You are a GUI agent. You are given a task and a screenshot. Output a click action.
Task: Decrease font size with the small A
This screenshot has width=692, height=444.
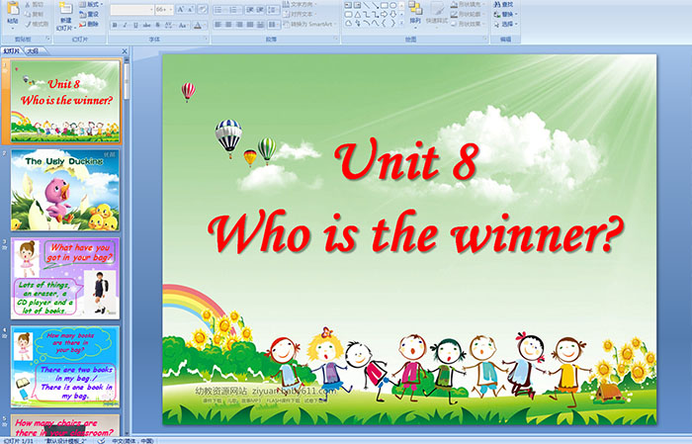pyautogui.click(x=191, y=9)
